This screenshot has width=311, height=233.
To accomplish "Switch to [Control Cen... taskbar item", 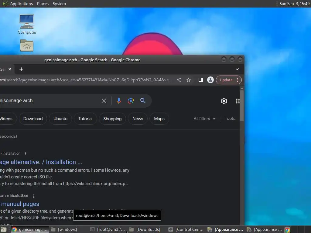I will point(186,229).
